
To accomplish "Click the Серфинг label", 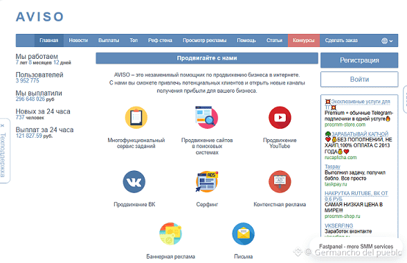I will click(207, 205).
